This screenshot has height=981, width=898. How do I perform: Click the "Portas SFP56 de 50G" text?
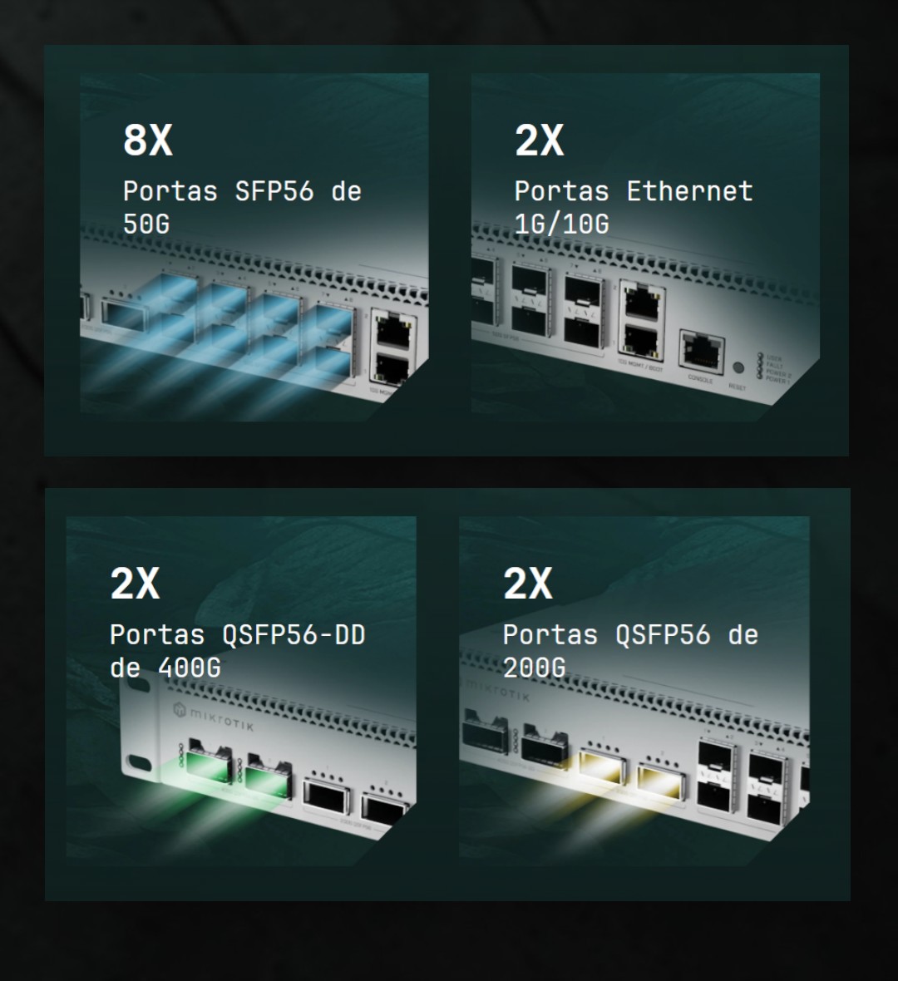point(242,207)
